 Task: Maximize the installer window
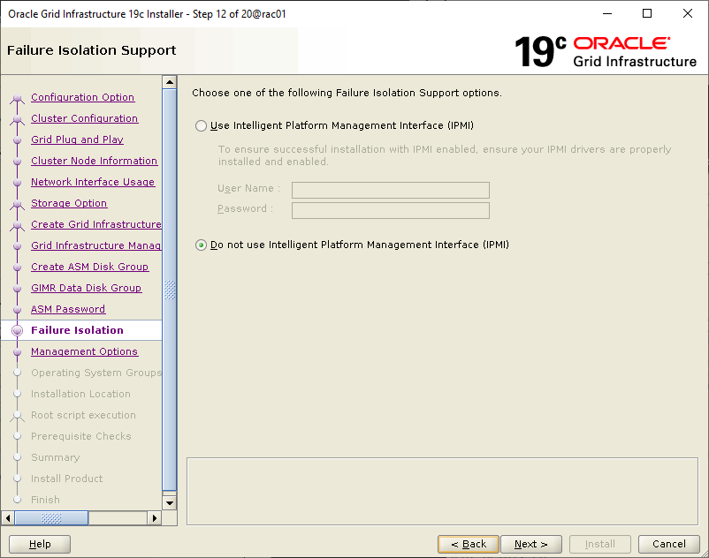[x=647, y=13]
